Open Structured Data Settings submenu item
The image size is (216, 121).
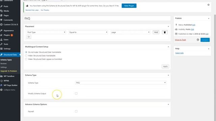[4, 67]
